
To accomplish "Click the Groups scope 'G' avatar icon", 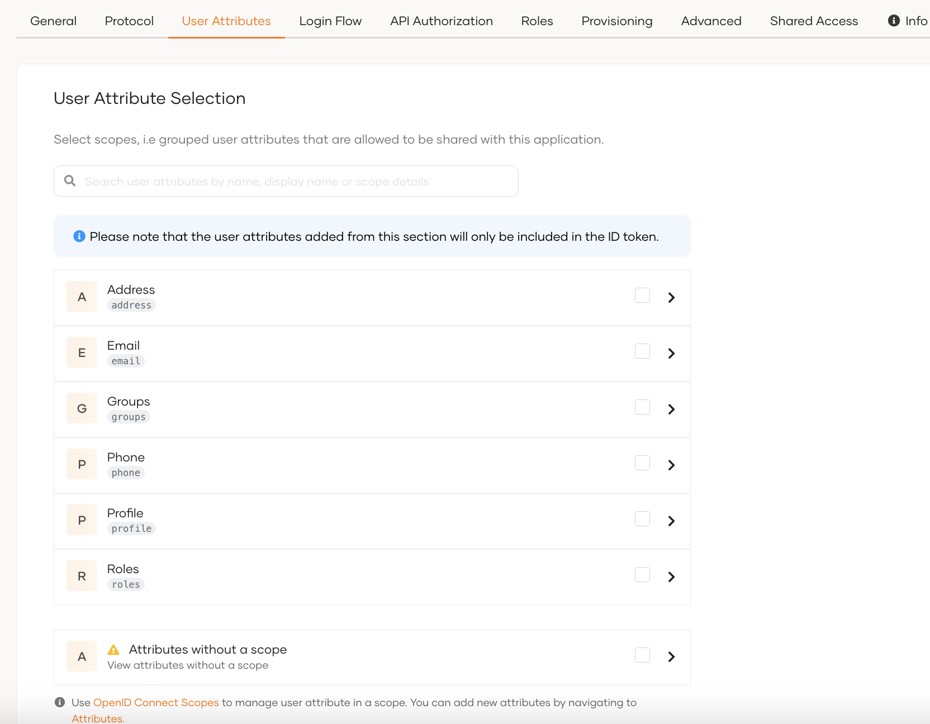I will tap(82, 409).
